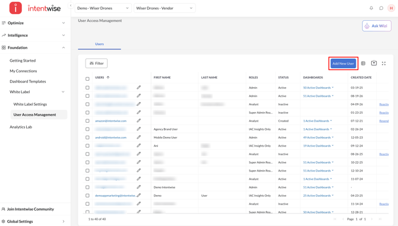This screenshot has height=226, width=398.
Task: Click the column chooser grid icon
Action: (x=363, y=63)
